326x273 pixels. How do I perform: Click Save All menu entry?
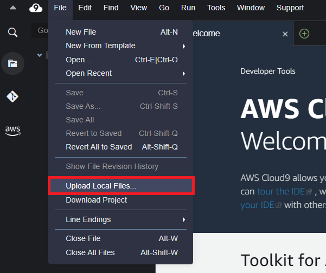pyautogui.click(x=120, y=120)
